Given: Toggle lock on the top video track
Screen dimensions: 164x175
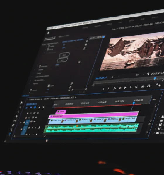Looking at the screenshot, I should click(28, 113).
